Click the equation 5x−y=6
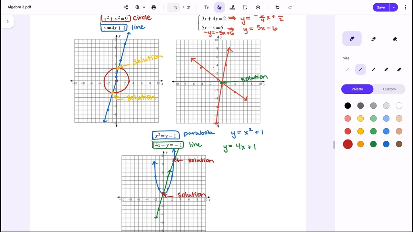The width and height of the screenshot is (413, 232). (x=212, y=28)
